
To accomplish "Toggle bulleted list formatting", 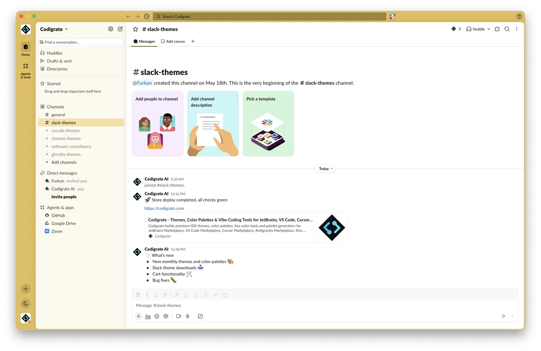I will [195, 295].
